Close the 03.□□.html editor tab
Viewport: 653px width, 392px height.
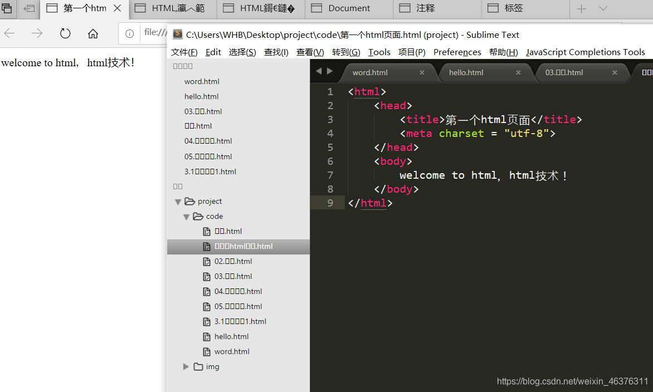(x=614, y=72)
